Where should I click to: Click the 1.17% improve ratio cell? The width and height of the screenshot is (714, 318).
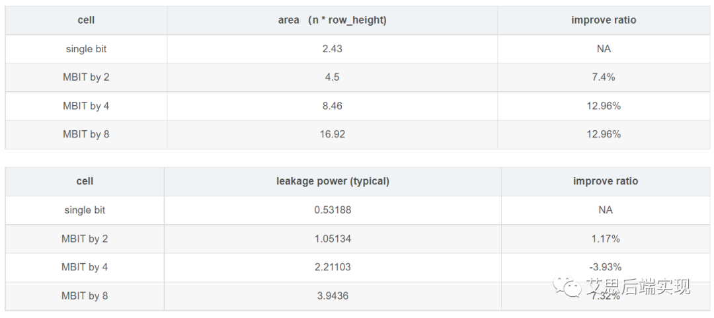tap(606, 239)
